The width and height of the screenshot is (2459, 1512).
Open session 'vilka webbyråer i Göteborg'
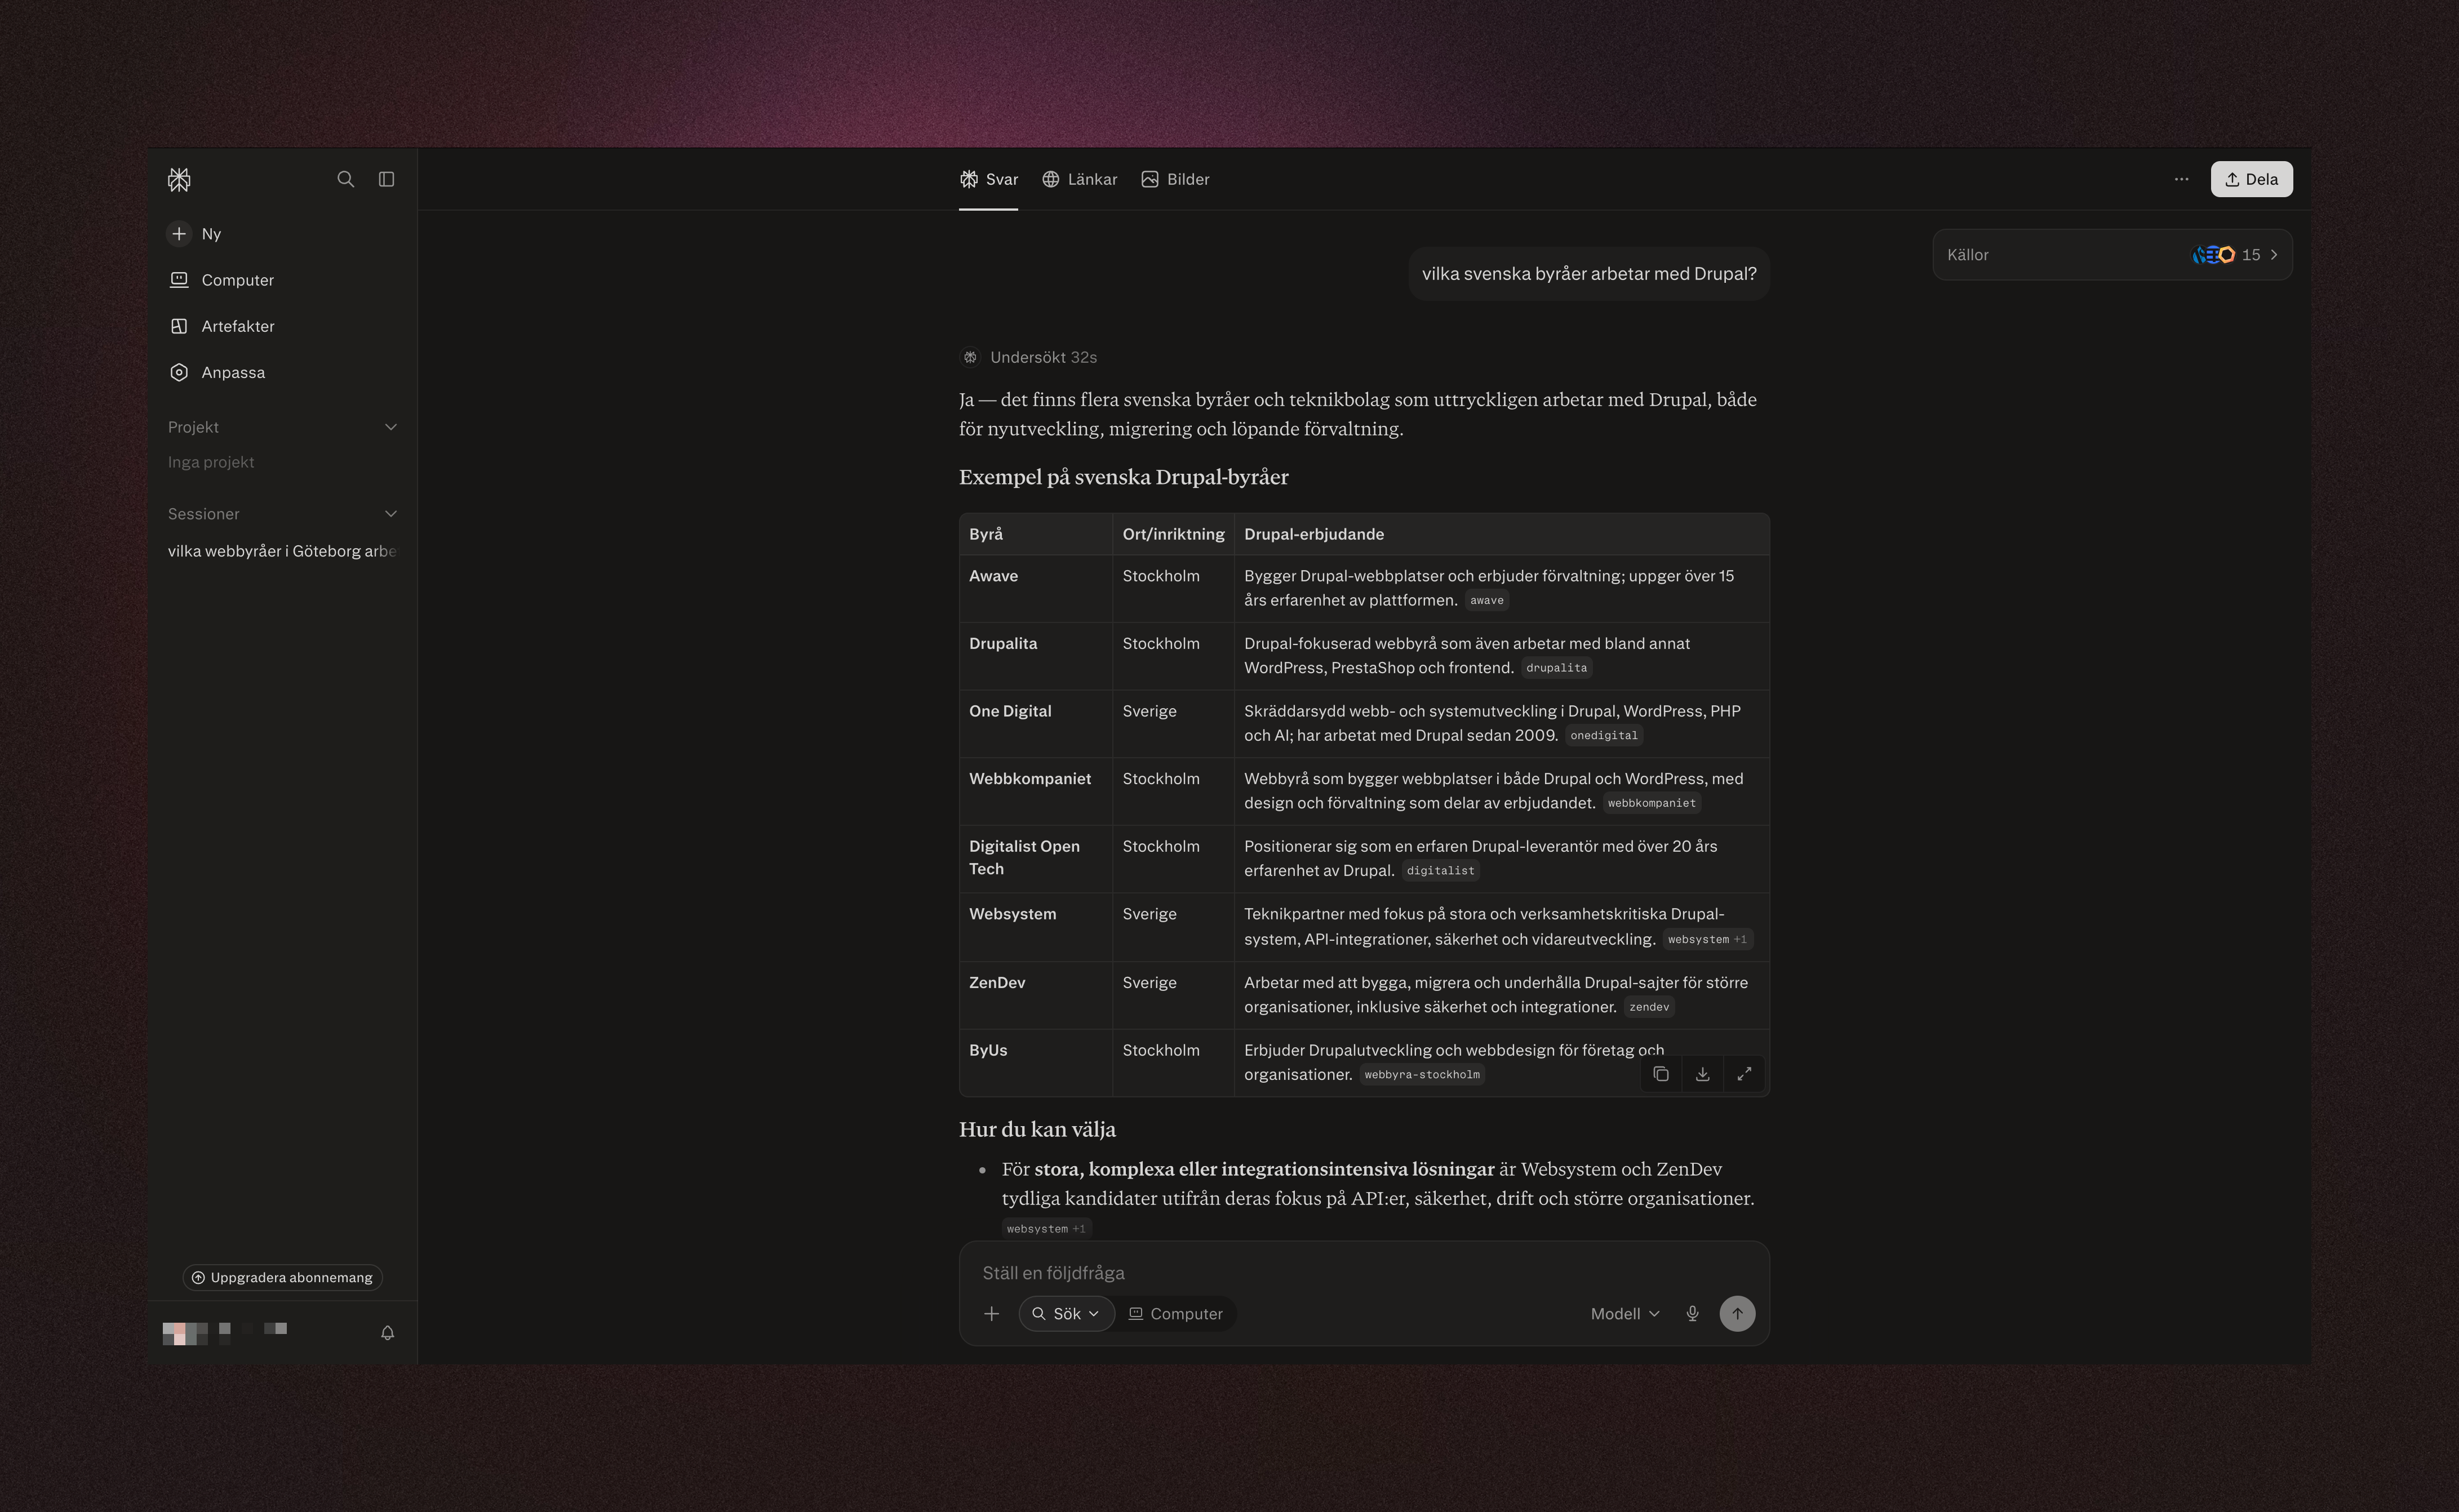tap(282, 551)
